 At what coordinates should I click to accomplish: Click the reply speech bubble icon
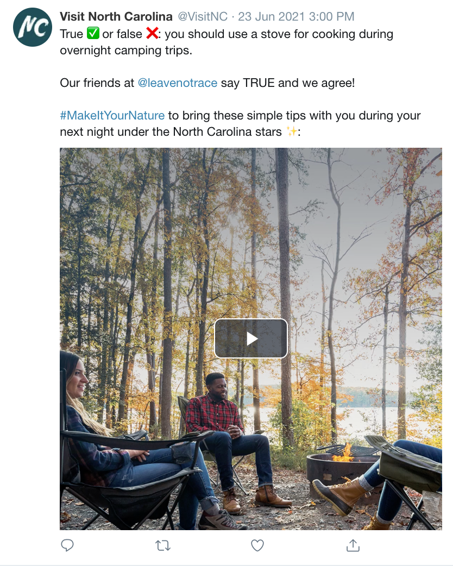(67, 545)
